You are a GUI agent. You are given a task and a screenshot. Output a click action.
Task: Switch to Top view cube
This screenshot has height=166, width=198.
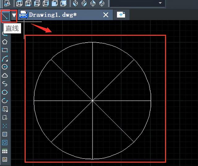[x=19, y=3]
